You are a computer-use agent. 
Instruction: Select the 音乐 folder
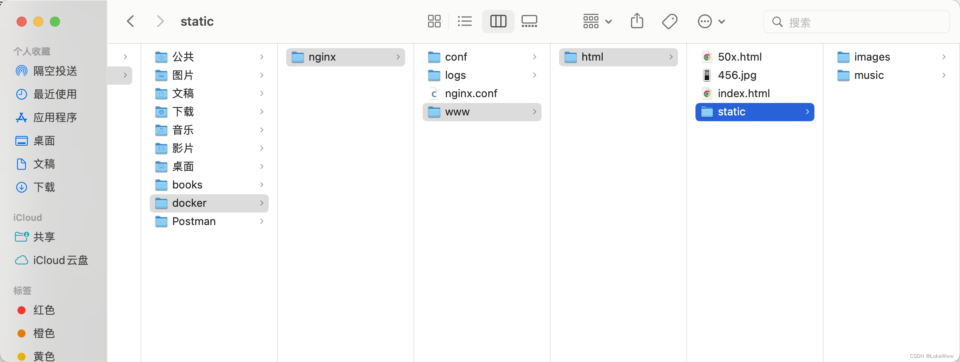[209, 130]
